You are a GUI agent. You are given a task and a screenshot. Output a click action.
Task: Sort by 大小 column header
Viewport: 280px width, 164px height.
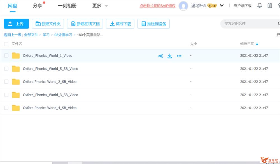coord(193,44)
